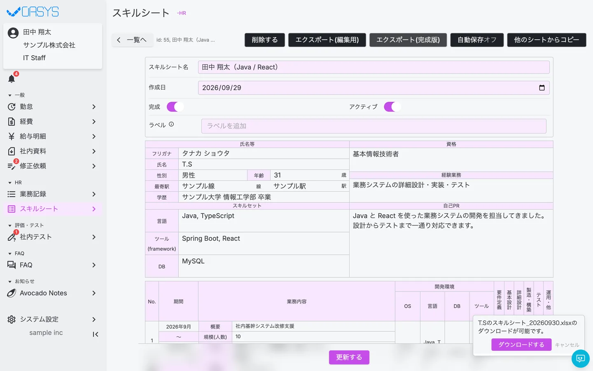Click the 修正依頼 edit request icon

12,166
